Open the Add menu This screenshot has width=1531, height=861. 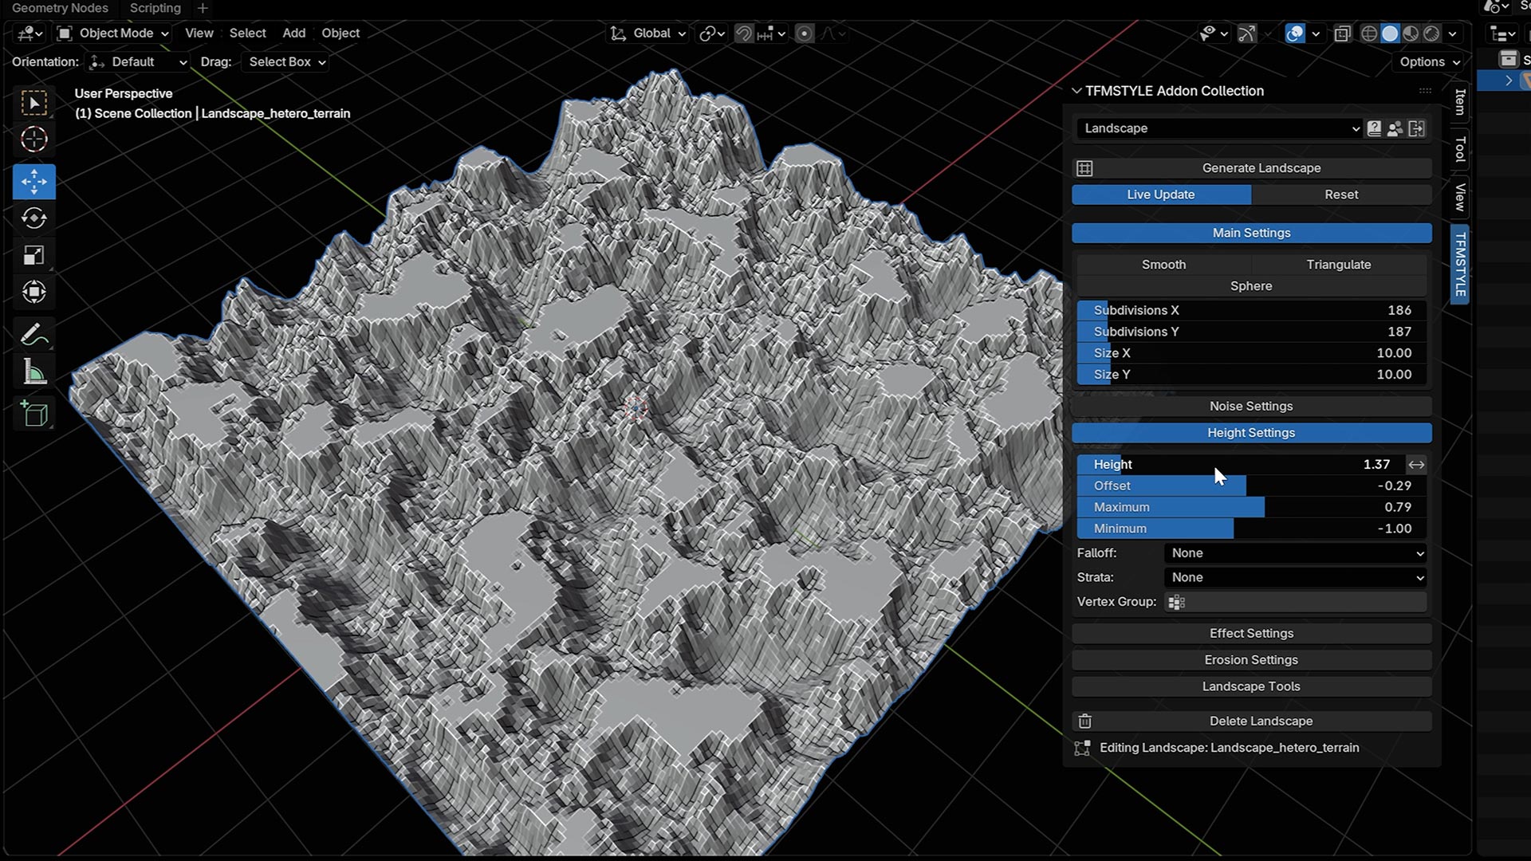(293, 33)
